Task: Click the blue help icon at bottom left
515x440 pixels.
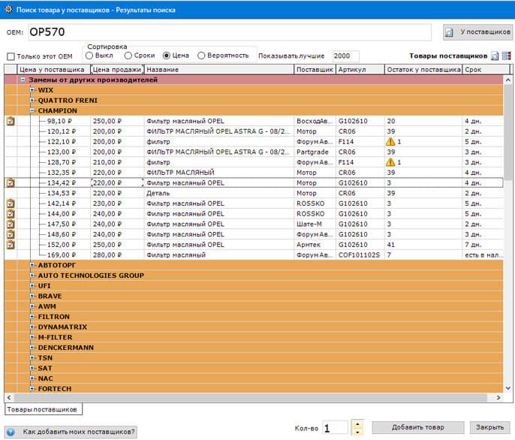Action: click(x=11, y=432)
